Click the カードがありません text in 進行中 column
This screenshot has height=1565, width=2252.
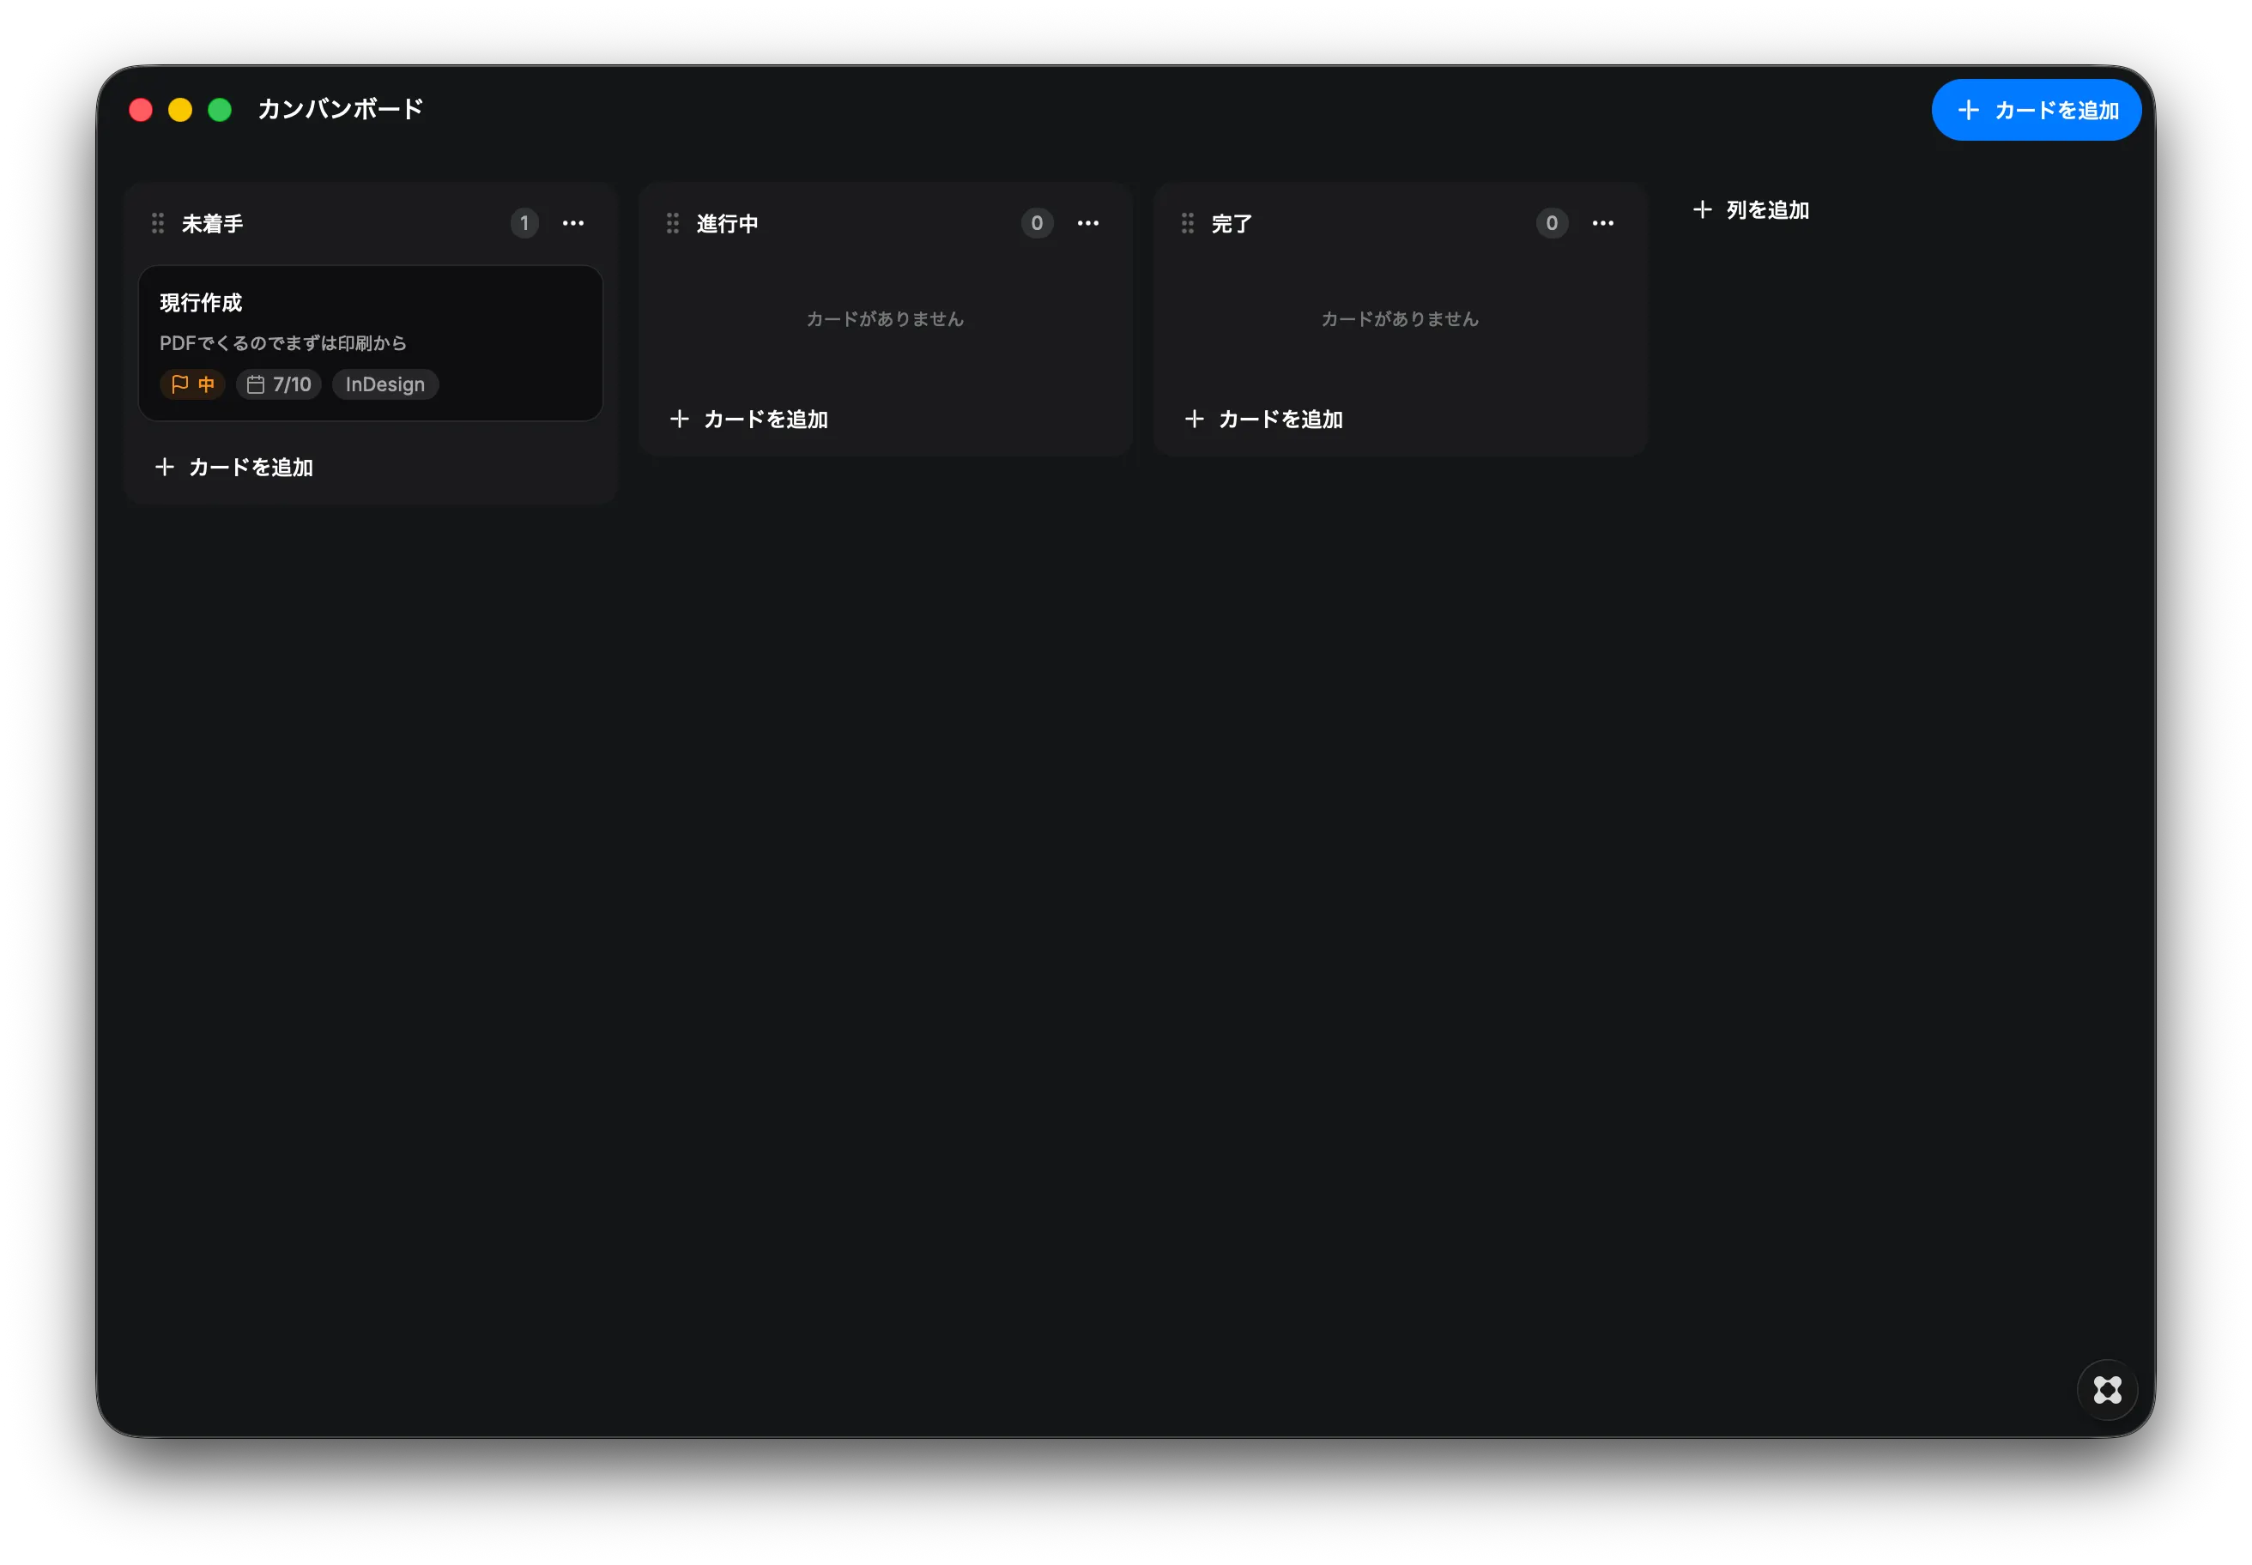[885, 318]
